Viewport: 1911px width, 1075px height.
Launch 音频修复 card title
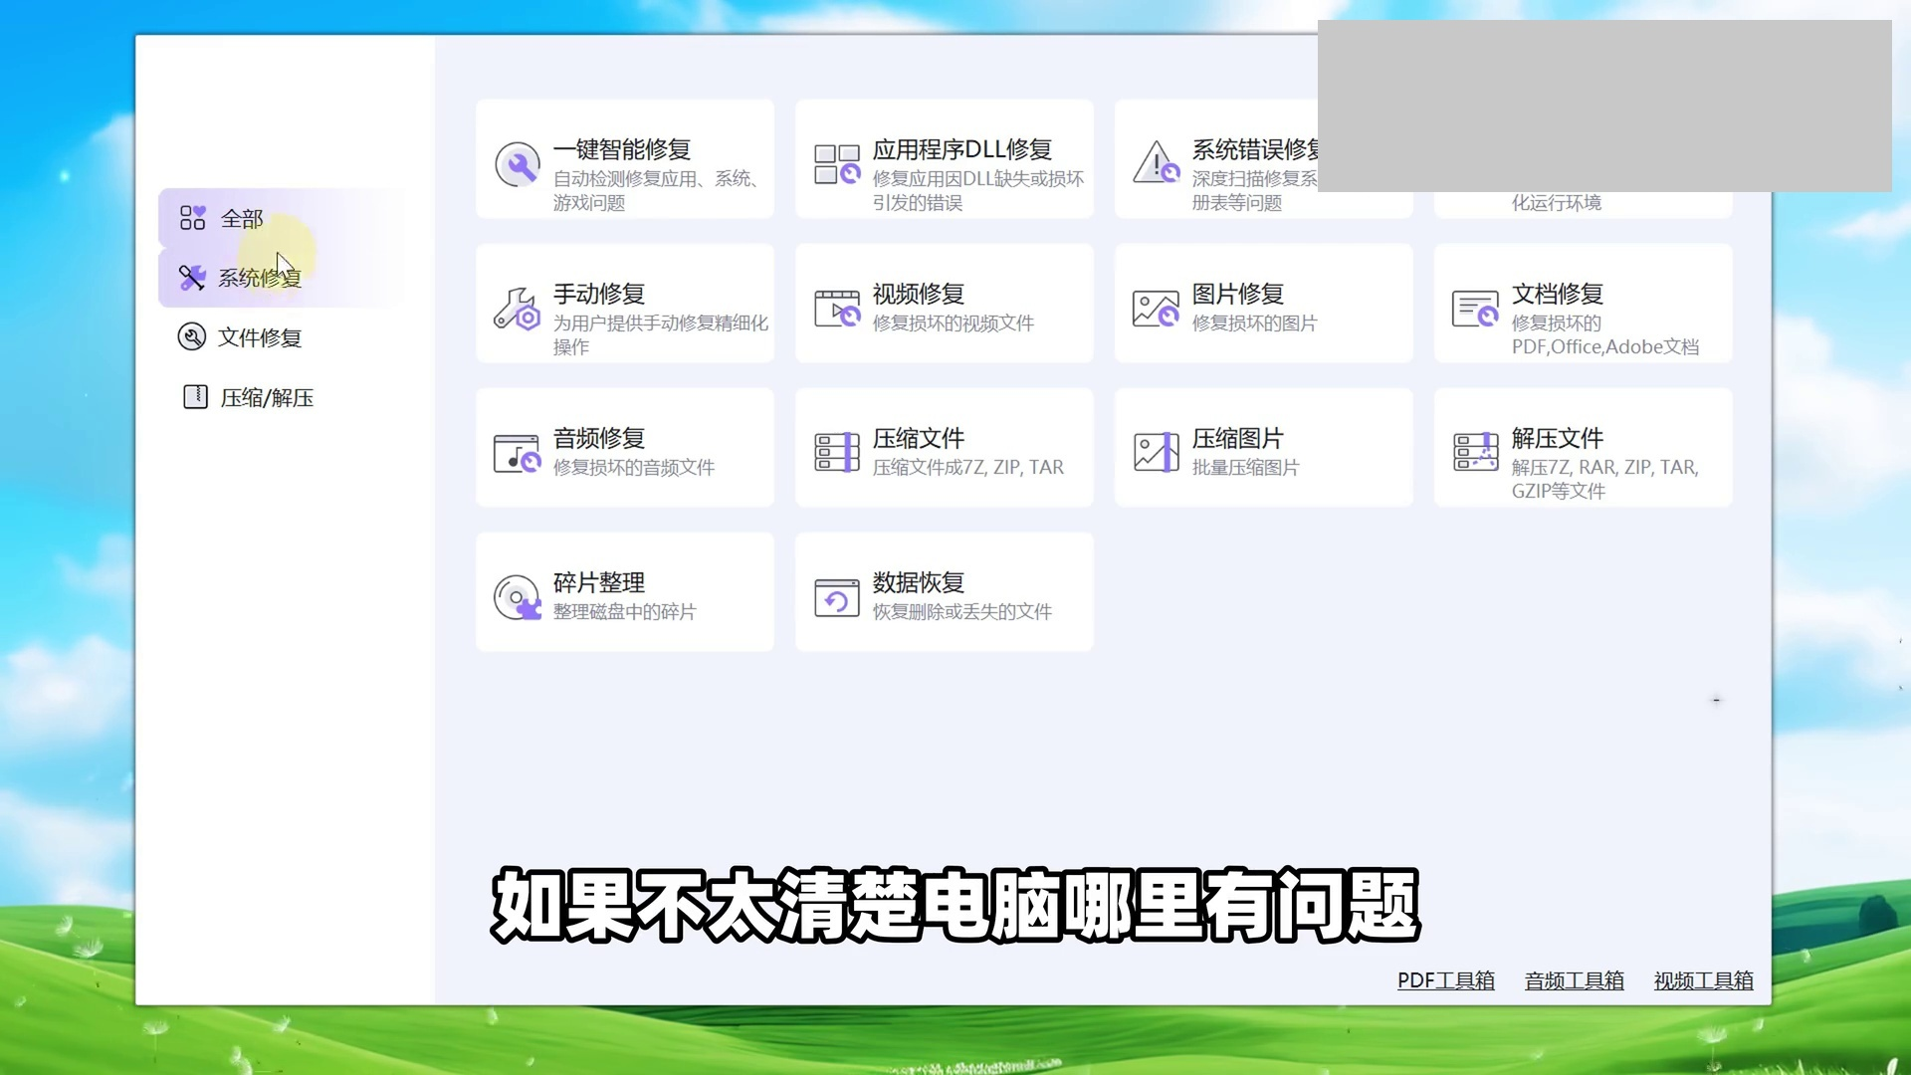tap(599, 438)
